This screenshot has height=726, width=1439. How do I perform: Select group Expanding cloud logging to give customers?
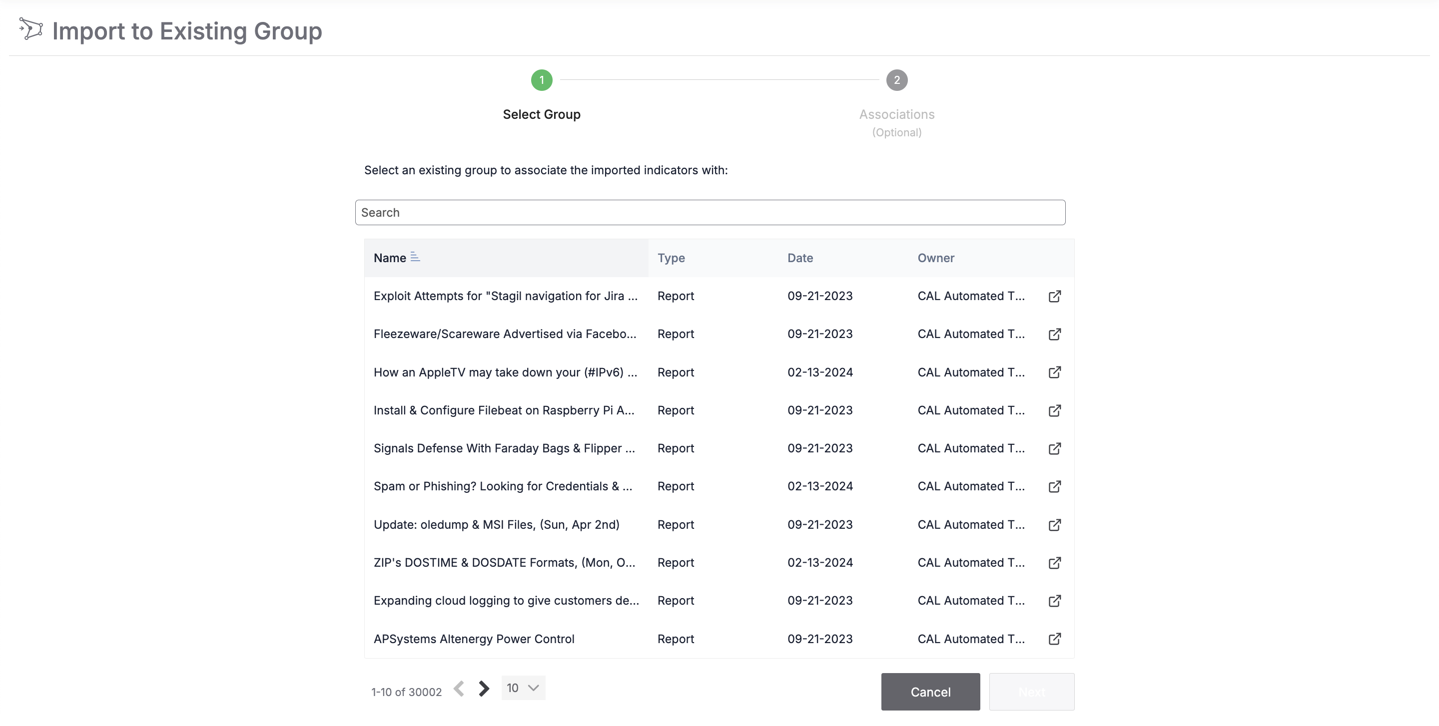[x=506, y=601]
